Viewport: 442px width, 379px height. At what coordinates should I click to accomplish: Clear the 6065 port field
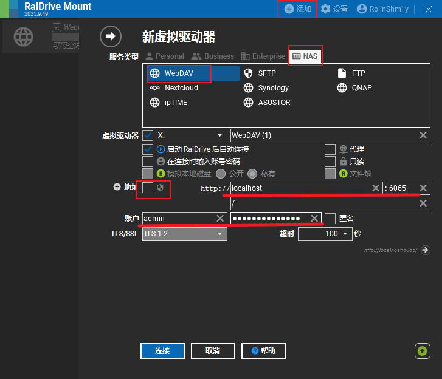[423, 188]
